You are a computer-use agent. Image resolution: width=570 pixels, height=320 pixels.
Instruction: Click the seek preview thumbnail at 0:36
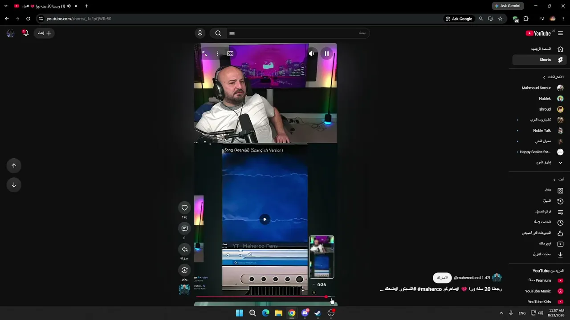(322, 257)
